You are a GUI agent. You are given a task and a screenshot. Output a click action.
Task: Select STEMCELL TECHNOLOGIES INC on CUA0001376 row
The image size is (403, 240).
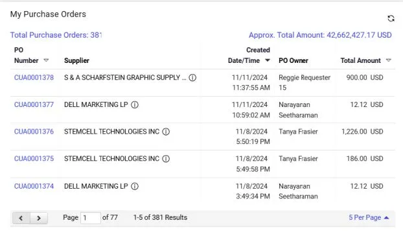point(111,132)
